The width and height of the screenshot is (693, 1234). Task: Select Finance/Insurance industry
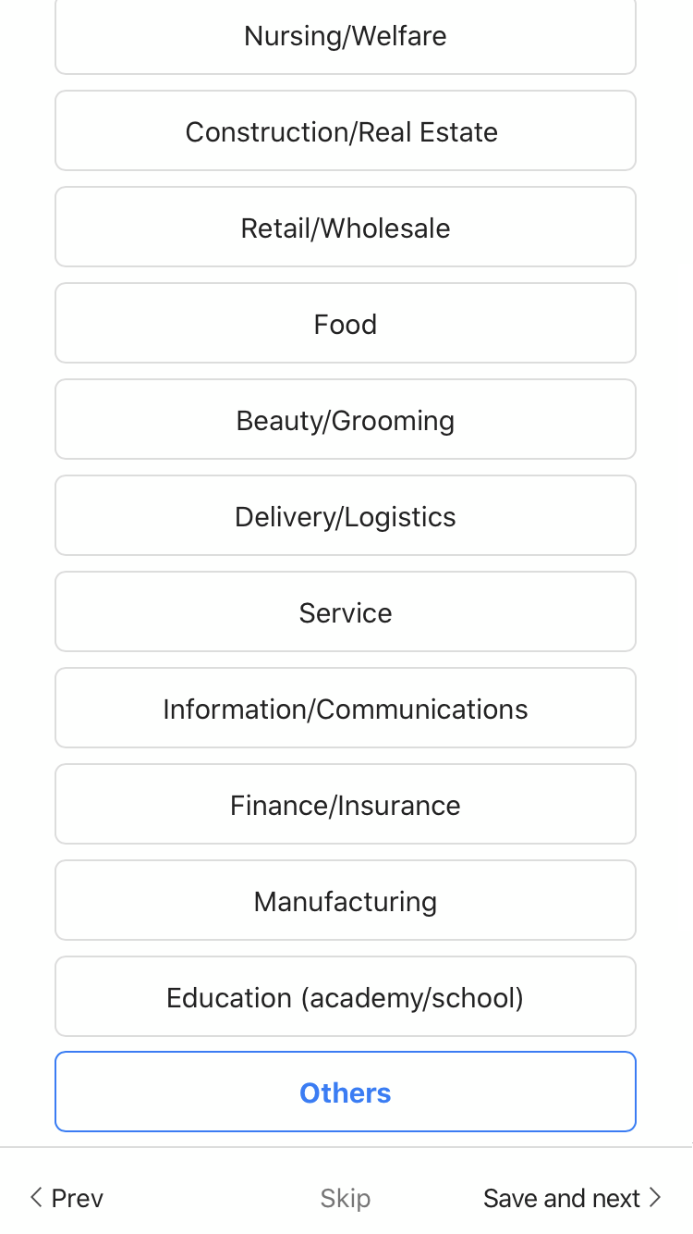tap(346, 806)
